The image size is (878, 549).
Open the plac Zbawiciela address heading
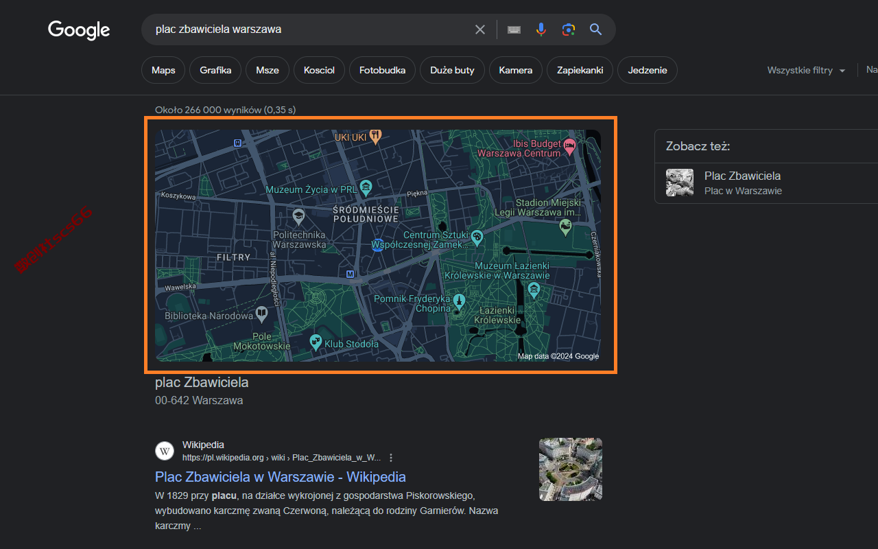(202, 382)
